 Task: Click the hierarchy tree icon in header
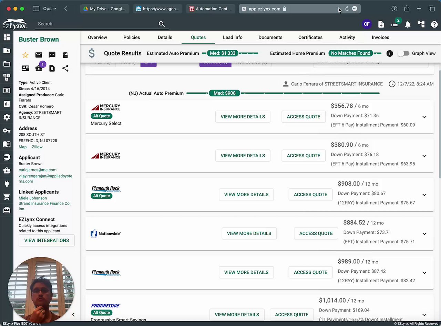pyautogui.click(x=421, y=24)
